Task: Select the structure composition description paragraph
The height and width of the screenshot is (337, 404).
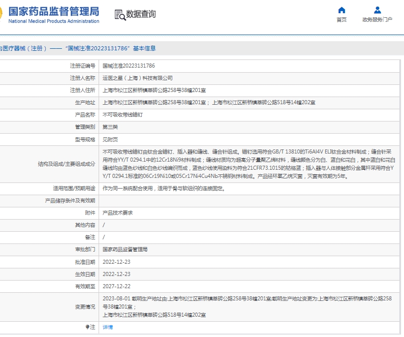Action: click(x=249, y=164)
